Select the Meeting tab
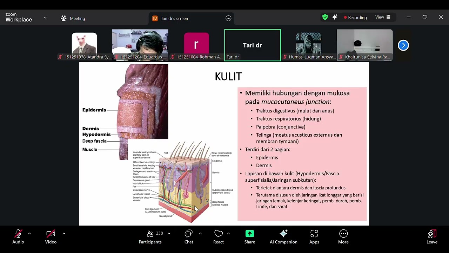Screen dimensions: 449x253 [x=73, y=18]
